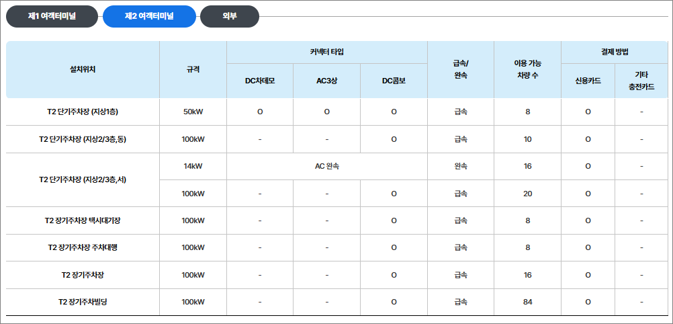This screenshot has width=673, height=324.
Task: Select the T2 장기주차빌딩 row label
Action: tap(83, 302)
